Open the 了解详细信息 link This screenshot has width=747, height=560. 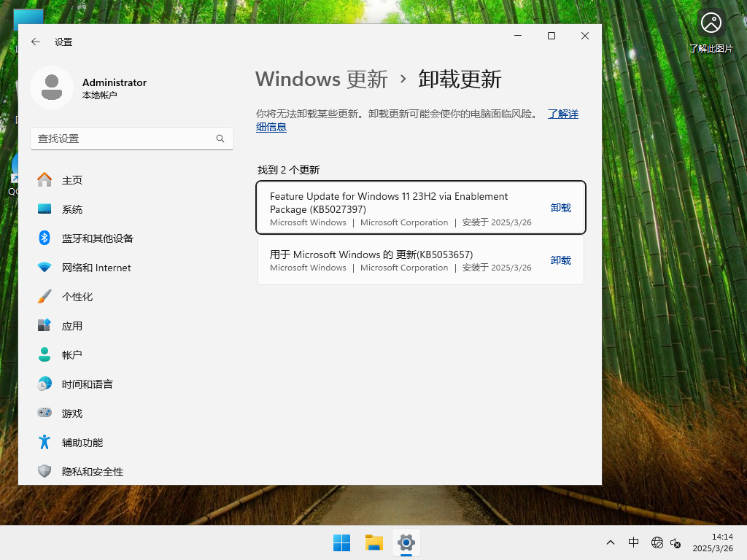point(563,114)
